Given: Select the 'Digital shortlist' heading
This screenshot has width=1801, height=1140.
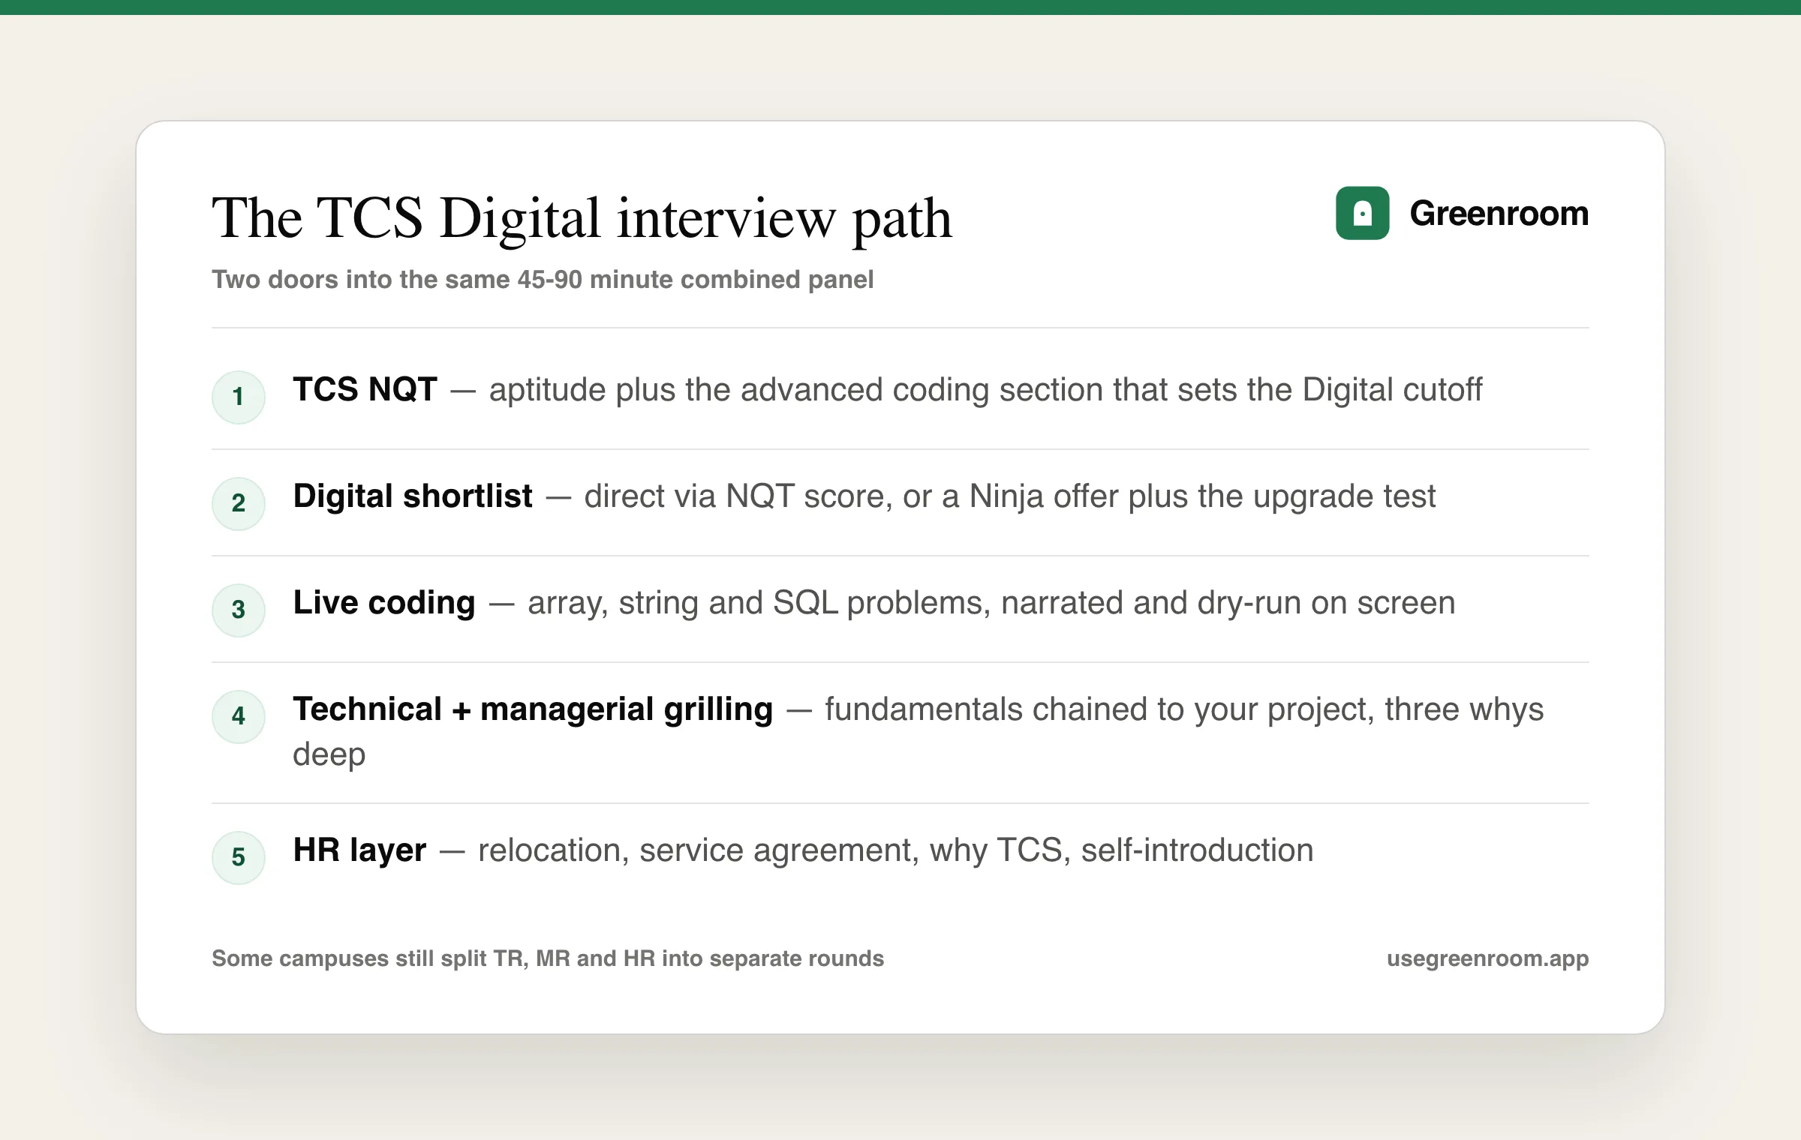Looking at the screenshot, I should (x=413, y=496).
